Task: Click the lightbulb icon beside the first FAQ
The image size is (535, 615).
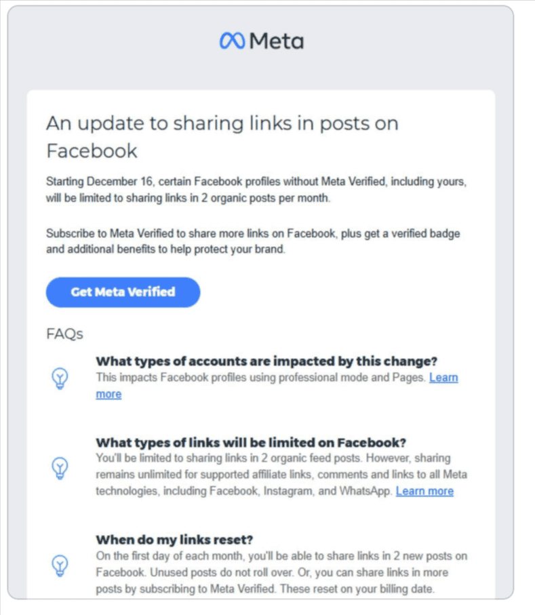Action: [x=60, y=378]
